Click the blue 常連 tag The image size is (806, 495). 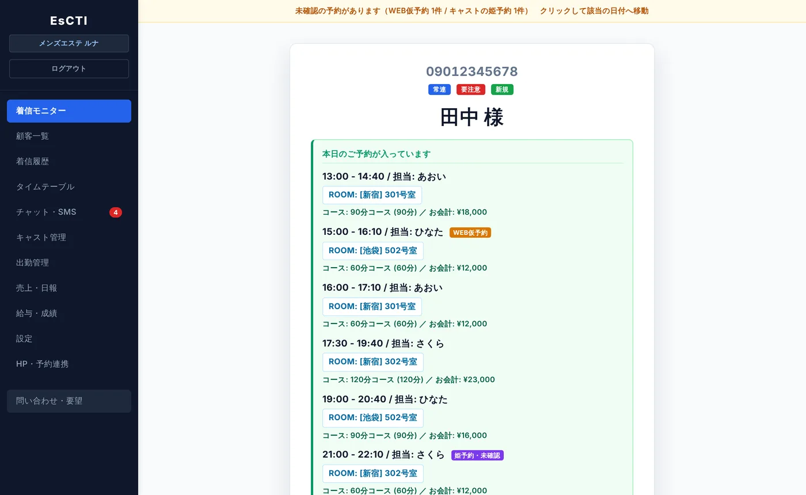(x=439, y=90)
